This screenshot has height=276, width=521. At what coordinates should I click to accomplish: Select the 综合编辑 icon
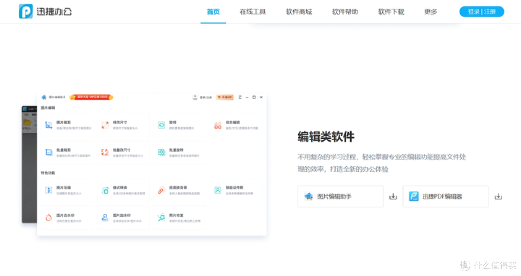point(218,125)
